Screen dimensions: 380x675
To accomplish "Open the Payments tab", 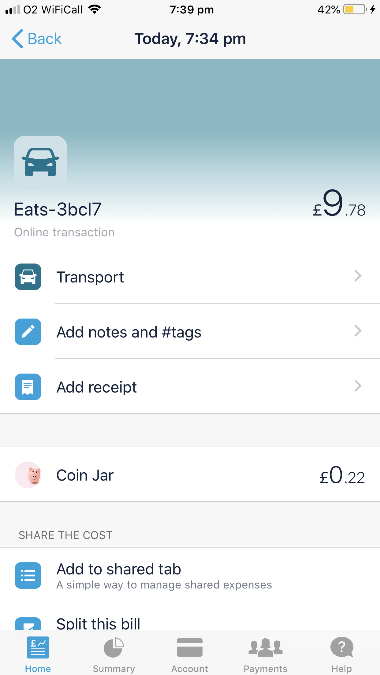I will [x=265, y=654].
